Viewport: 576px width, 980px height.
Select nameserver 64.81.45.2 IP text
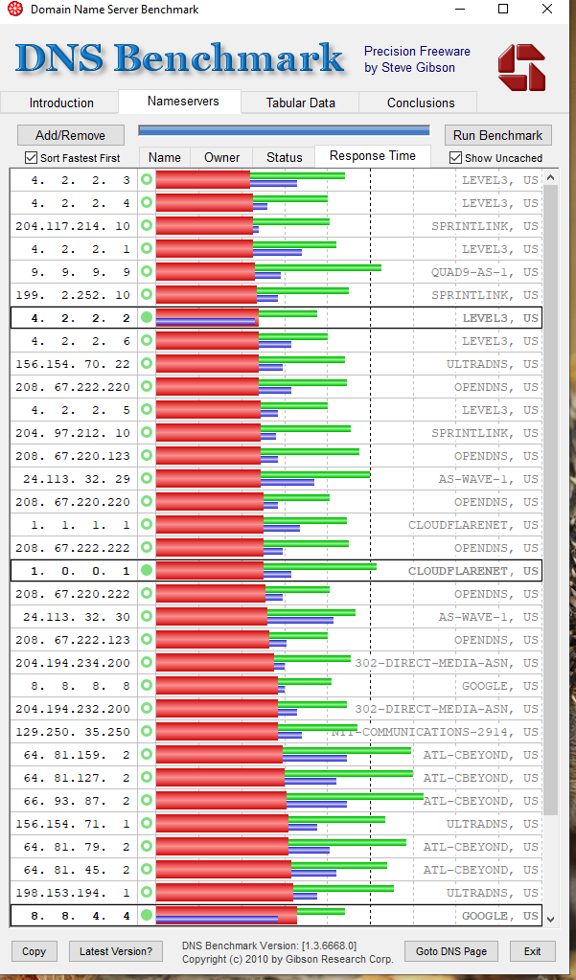pos(77,870)
